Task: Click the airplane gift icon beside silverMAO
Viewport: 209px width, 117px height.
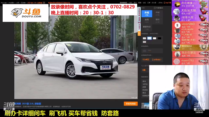Action: click(204, 25)
